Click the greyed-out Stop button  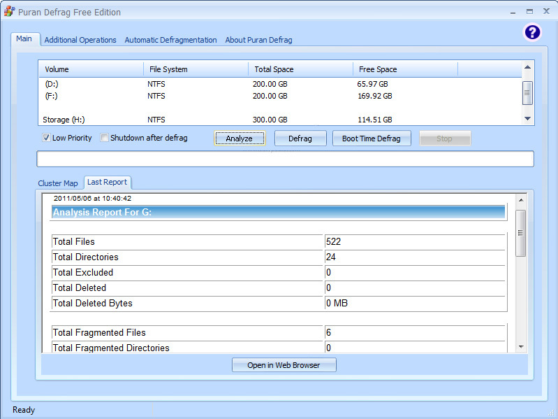[x=445, y=139]
